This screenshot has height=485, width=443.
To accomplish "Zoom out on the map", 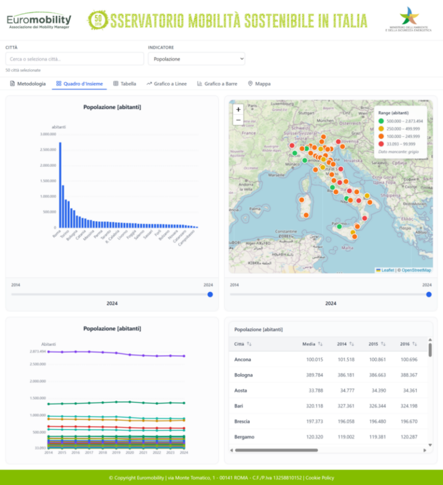I will [x=238, y=120].
